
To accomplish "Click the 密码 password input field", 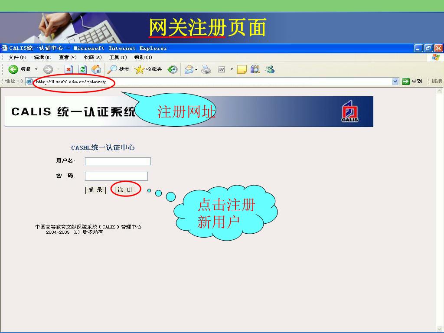I will click(x=116, y=176).
